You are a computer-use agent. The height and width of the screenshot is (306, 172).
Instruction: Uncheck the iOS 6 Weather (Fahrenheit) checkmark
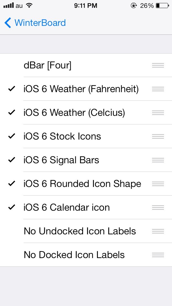pos(12,89)
